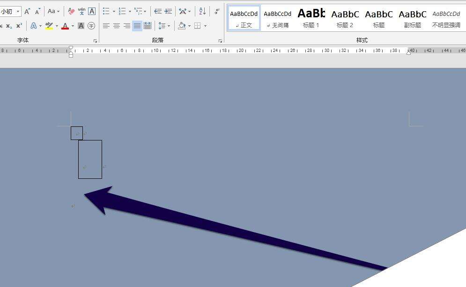The height and width of the screenshot is (287, 466).
Task: Clear all formatting with eraser icon
Action: [x=71, y=12]
